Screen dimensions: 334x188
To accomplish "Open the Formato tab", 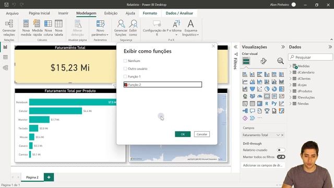I will (x=150, y=13).
